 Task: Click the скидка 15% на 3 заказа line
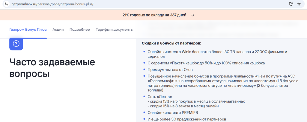(x=183, y=106)
